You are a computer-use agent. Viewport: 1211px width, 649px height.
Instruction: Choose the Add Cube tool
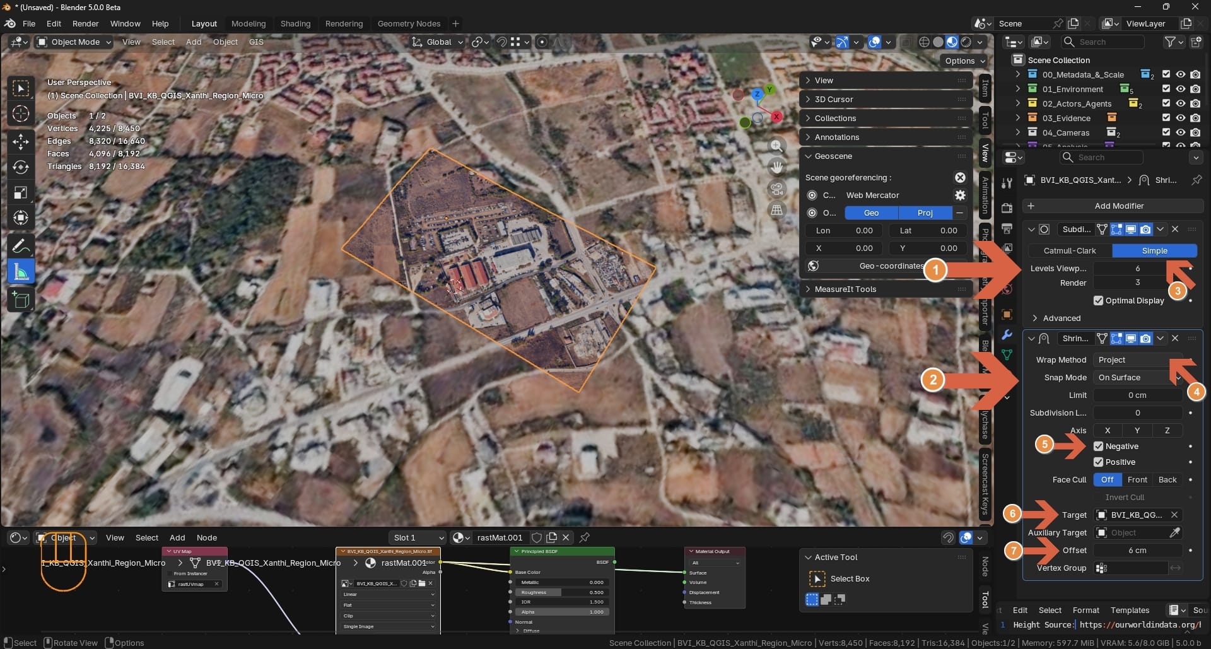(21, 300)
